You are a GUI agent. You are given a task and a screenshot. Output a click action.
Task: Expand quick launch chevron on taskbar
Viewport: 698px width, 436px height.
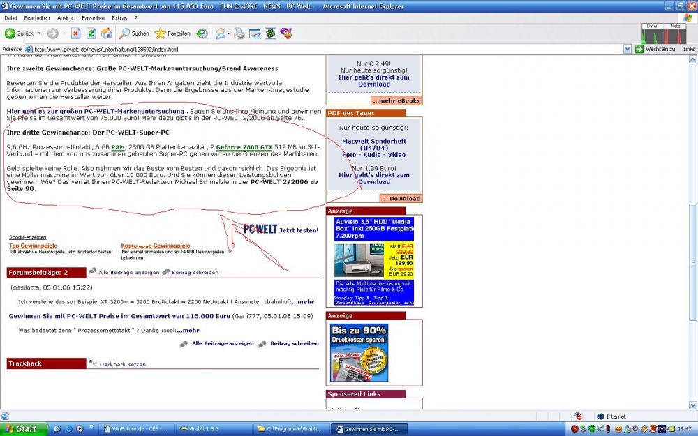pos(91,427)
